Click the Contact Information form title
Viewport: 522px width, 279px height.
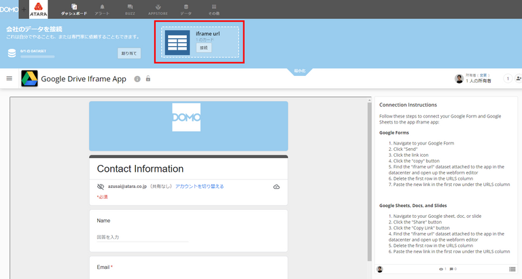(x=140, y=168)
